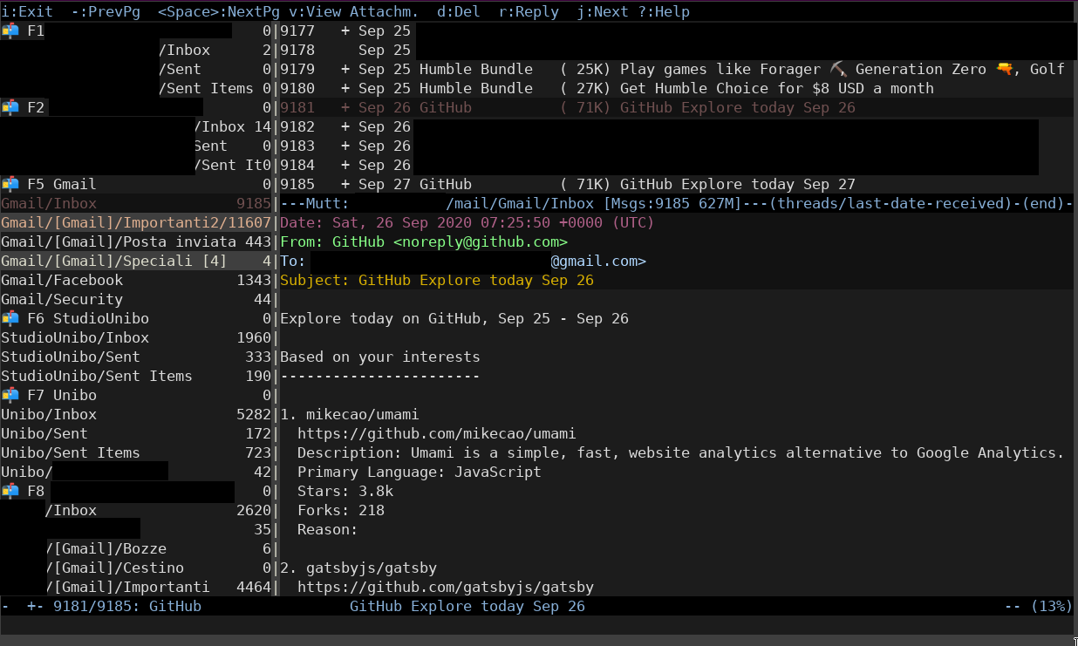Open Gmail/Facebook folder

136,281
